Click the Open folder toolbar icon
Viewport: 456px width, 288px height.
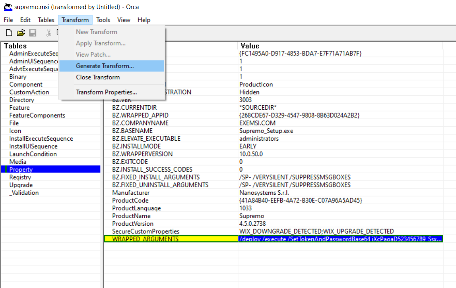click(21, 33)
